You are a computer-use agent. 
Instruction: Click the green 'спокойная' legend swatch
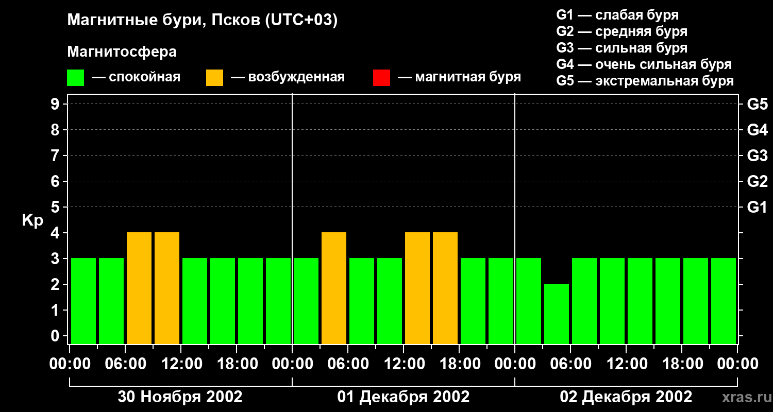point(75,78)
